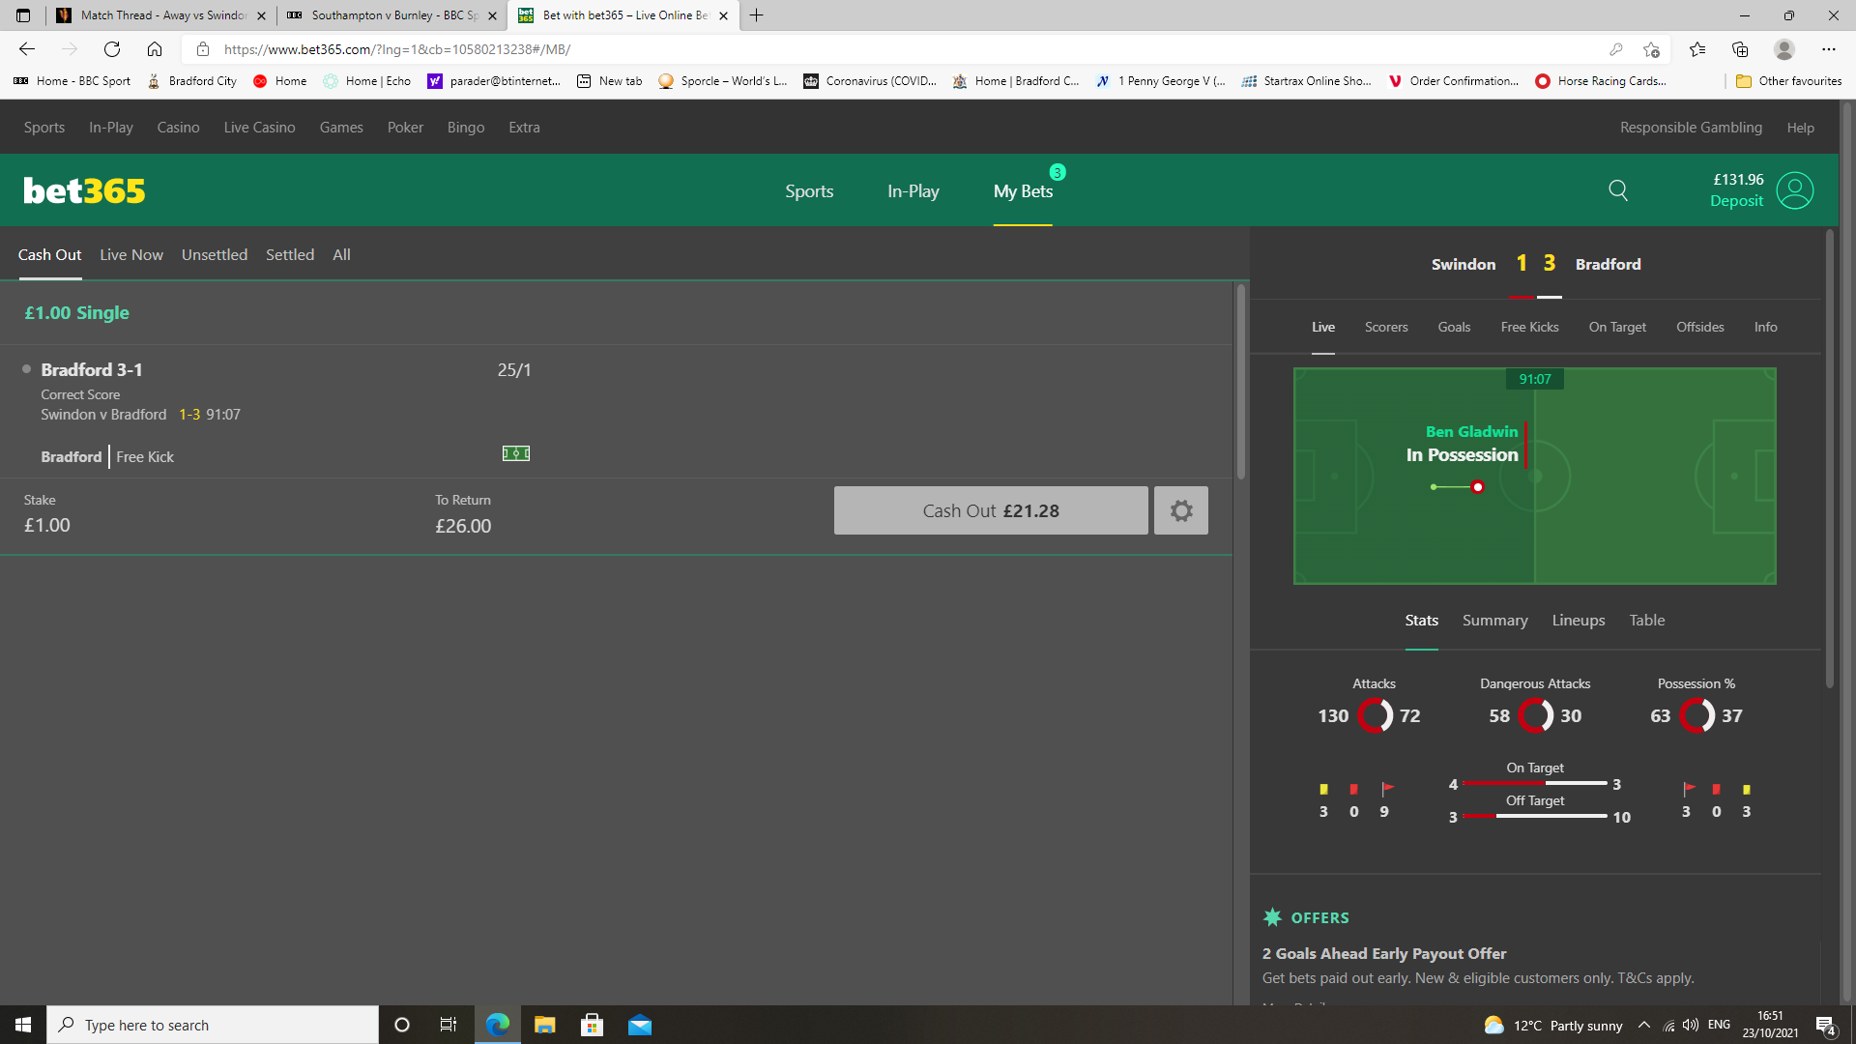Open the league Table tab
The image size is (1856, 1044).
click(1647, 620)
